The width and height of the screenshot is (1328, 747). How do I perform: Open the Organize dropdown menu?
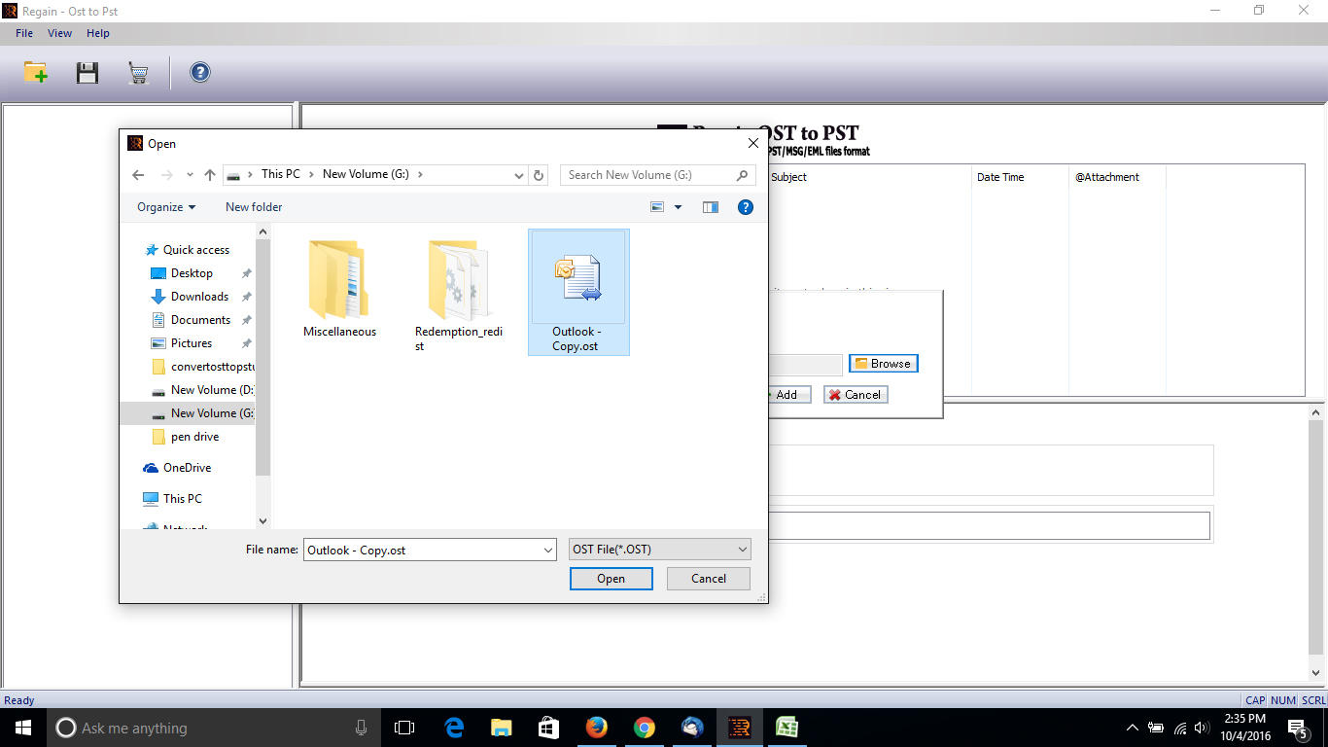pyautogui.click(x=166, y=207)
